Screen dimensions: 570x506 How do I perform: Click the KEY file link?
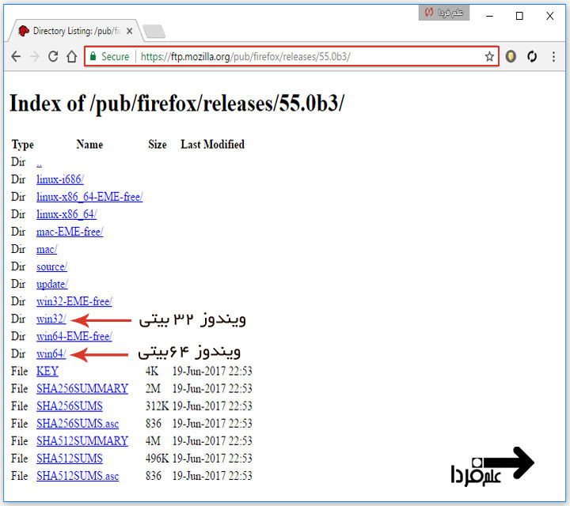tap(47, 372)
